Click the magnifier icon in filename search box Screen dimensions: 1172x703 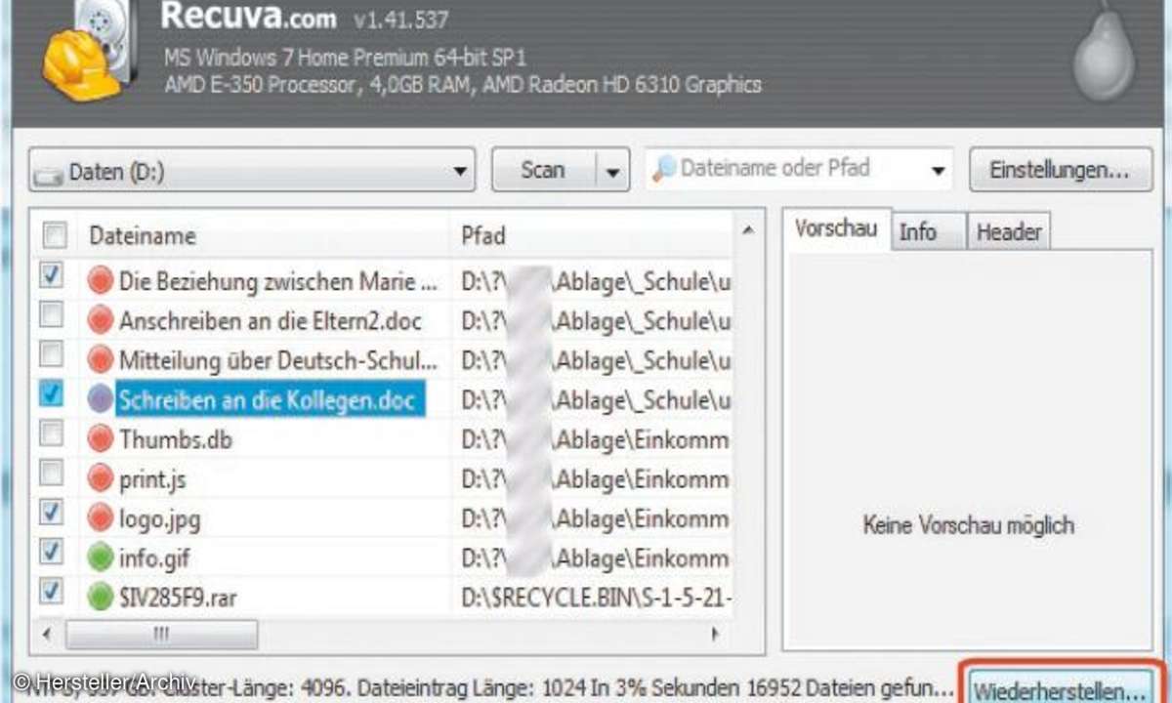[x=664, y=169]
